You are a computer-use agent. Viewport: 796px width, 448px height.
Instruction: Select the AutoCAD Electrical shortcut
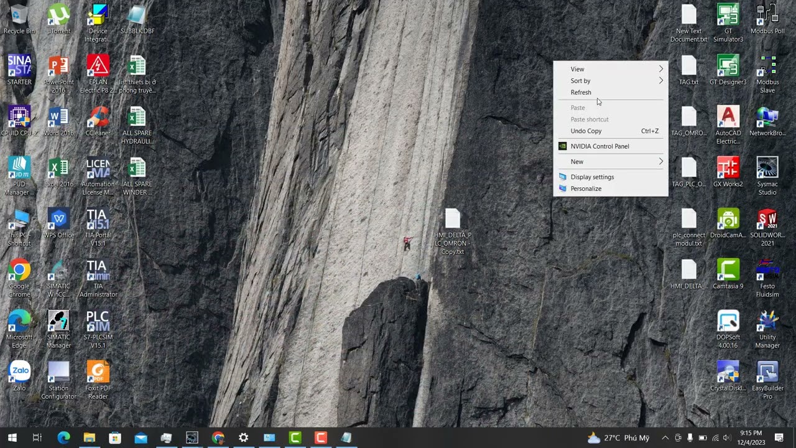click(728, 126)
